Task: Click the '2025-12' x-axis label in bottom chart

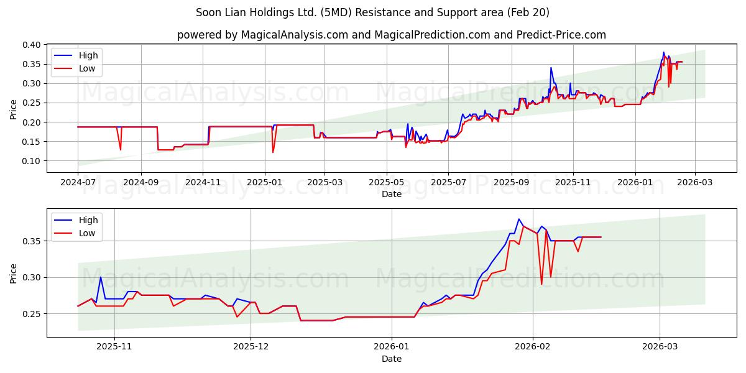Action: pyautogui.click(x=251, y=348)
